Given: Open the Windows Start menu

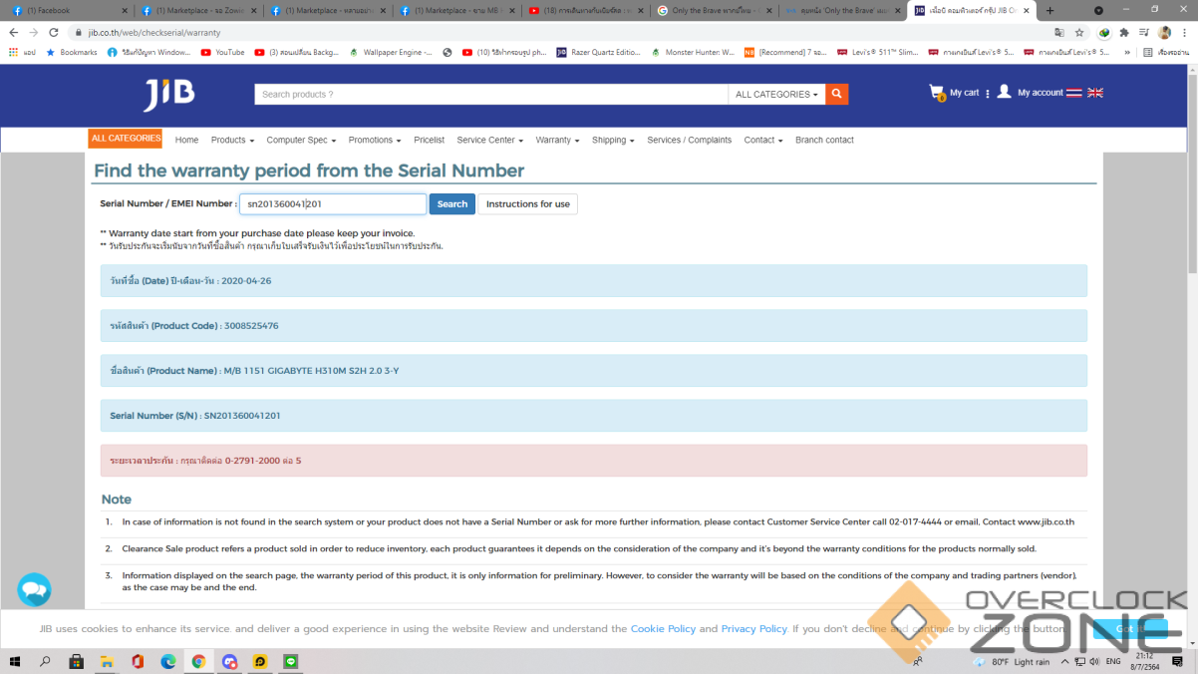Looking at the screenshot, I should [15, 661].
